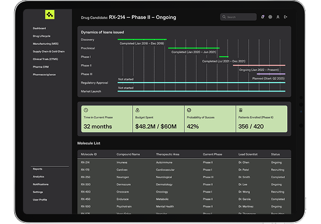Open User Profile in the sidebar
The width and height of the screenshot is (321, 224).
click(40, 200)
